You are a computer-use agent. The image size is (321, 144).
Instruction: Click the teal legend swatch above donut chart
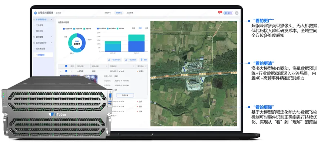(x=84, y=29)
